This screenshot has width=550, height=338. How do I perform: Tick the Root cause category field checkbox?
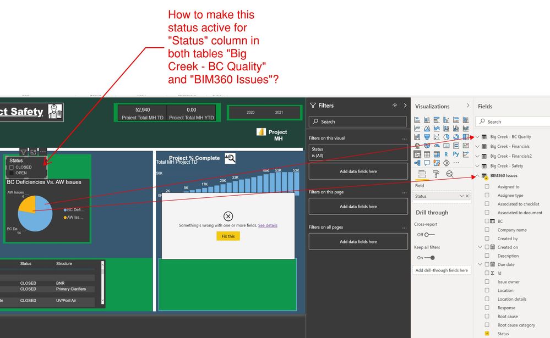(x=487, y=325)
